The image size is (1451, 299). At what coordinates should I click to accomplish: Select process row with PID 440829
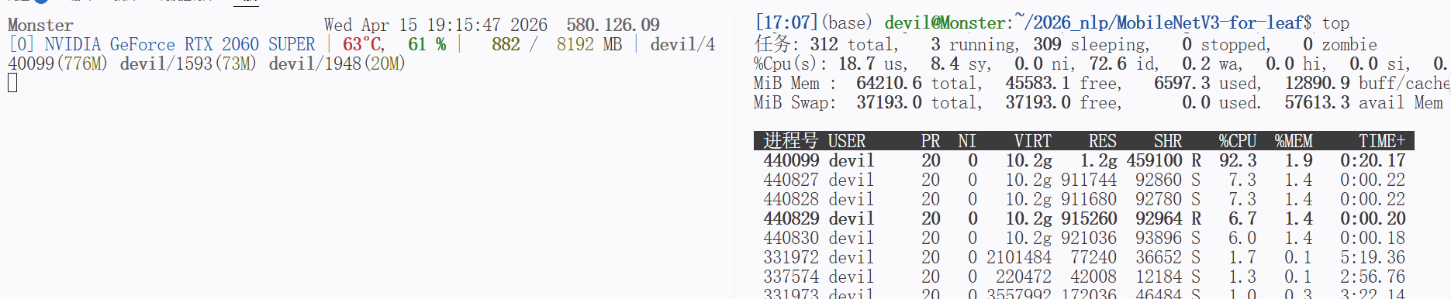click(1084, 218)
